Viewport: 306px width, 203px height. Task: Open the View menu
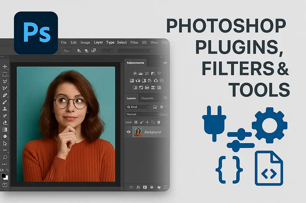pyautogui.click(x=154, y=42)
